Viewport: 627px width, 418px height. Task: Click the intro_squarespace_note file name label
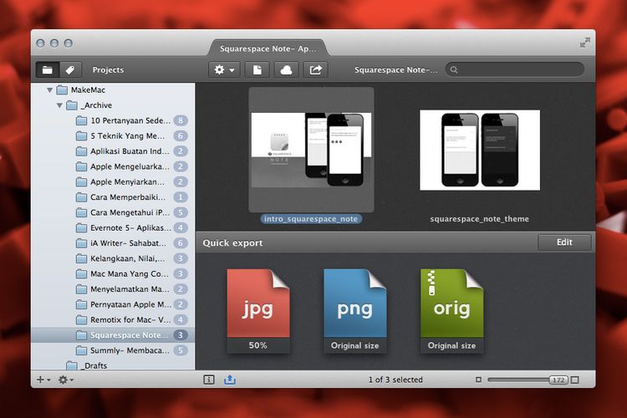[311, 219]
